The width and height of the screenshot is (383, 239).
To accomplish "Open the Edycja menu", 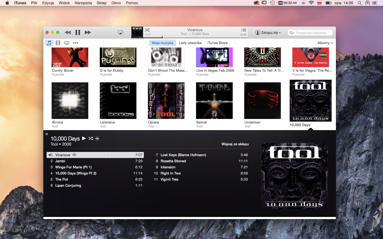I will click(x=48, y=3).
